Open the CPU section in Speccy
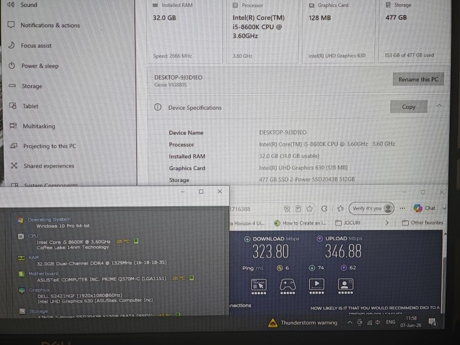Viewport: 460px width, 345px height. pyautogui.click(x=33, y=236)
